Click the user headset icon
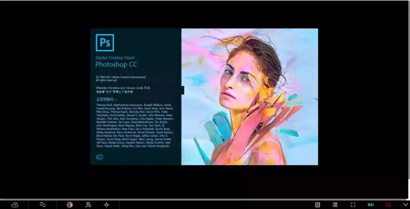Screen dimensions: 410x209 click(88, 205)
